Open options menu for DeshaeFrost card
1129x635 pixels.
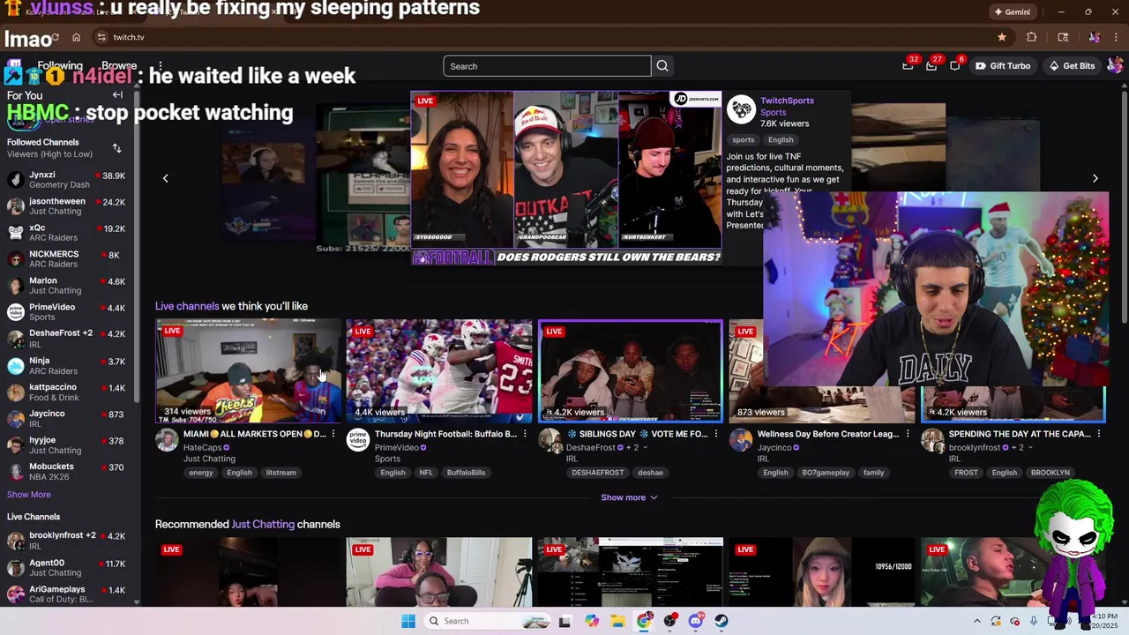click(x=716, y=434)
